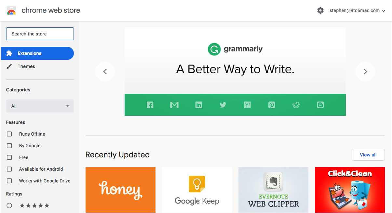The height and width of the screenshot is (213, 392).
Task: Check the By Google filter
Action: pos(9,146)
